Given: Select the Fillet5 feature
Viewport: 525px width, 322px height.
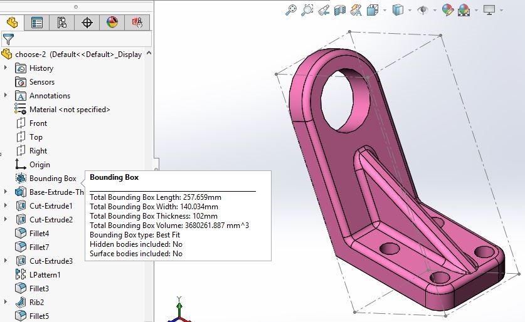Looking at the screenshot, I should (32, 316).
